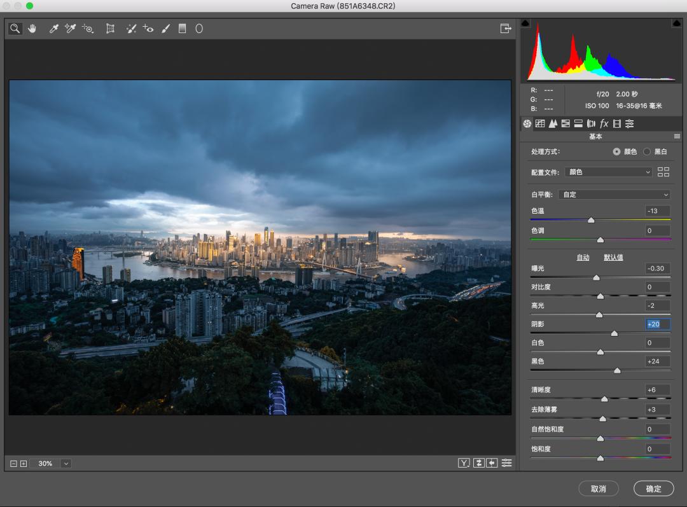Click the 确定 (OK) button
This screenshot has height=507, width=687.
[x=653, y=489]
